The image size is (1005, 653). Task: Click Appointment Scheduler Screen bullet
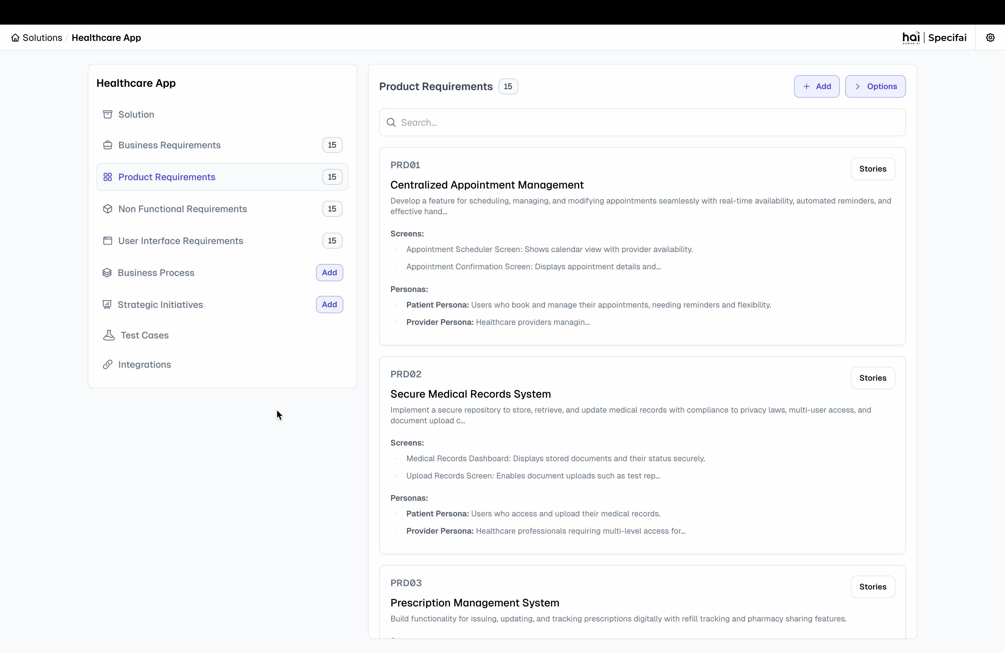point(549,249)
